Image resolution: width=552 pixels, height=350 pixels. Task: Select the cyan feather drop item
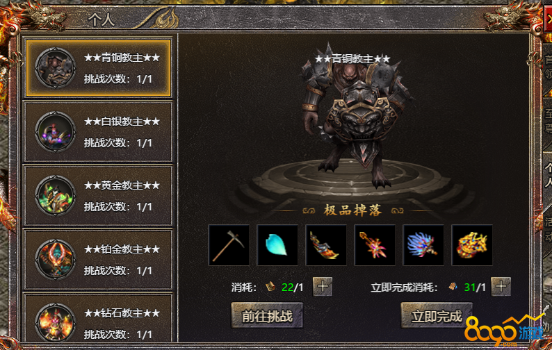click(277, 245)
